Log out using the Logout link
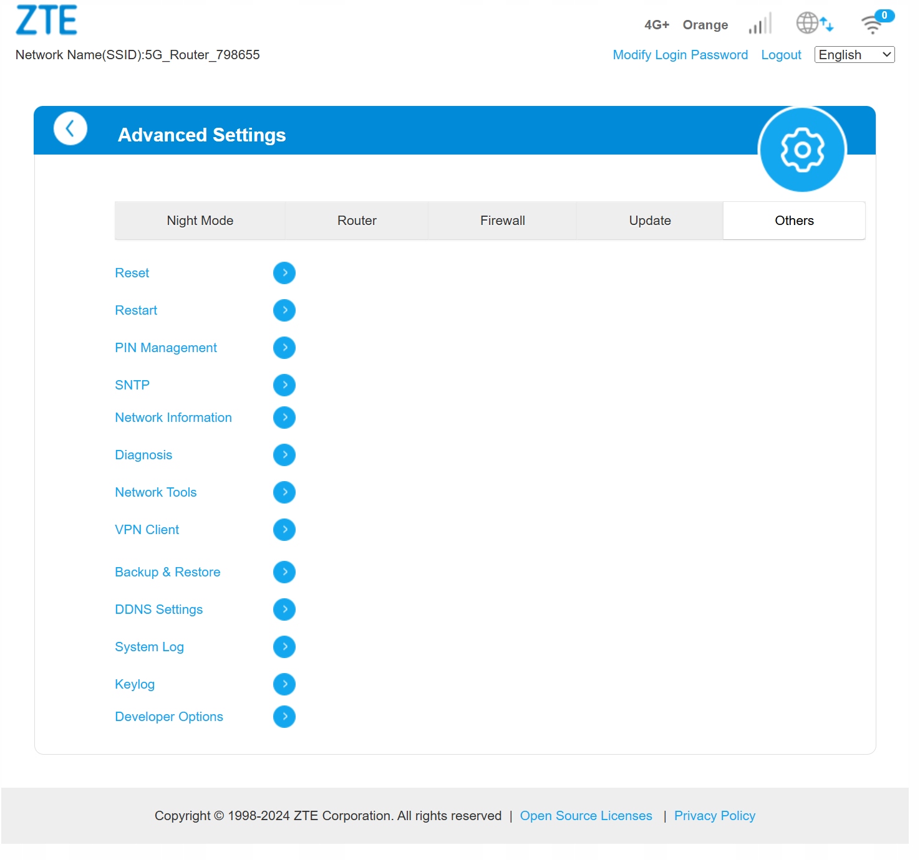Screen dimensions: 920x860 tap(781, 55)
